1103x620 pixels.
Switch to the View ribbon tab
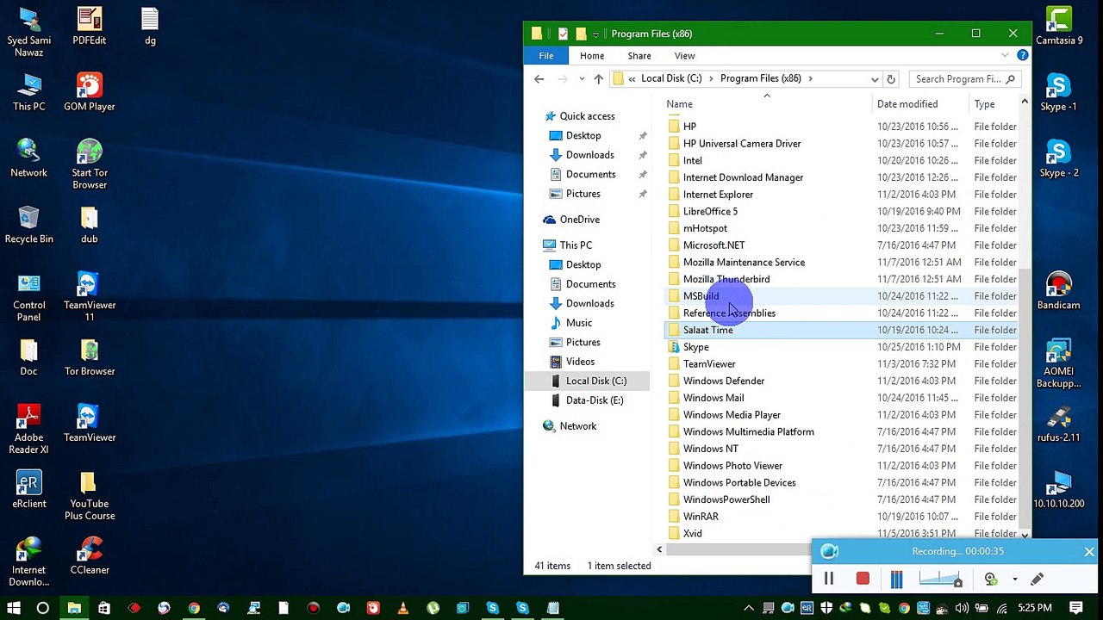tap(684, 56)
